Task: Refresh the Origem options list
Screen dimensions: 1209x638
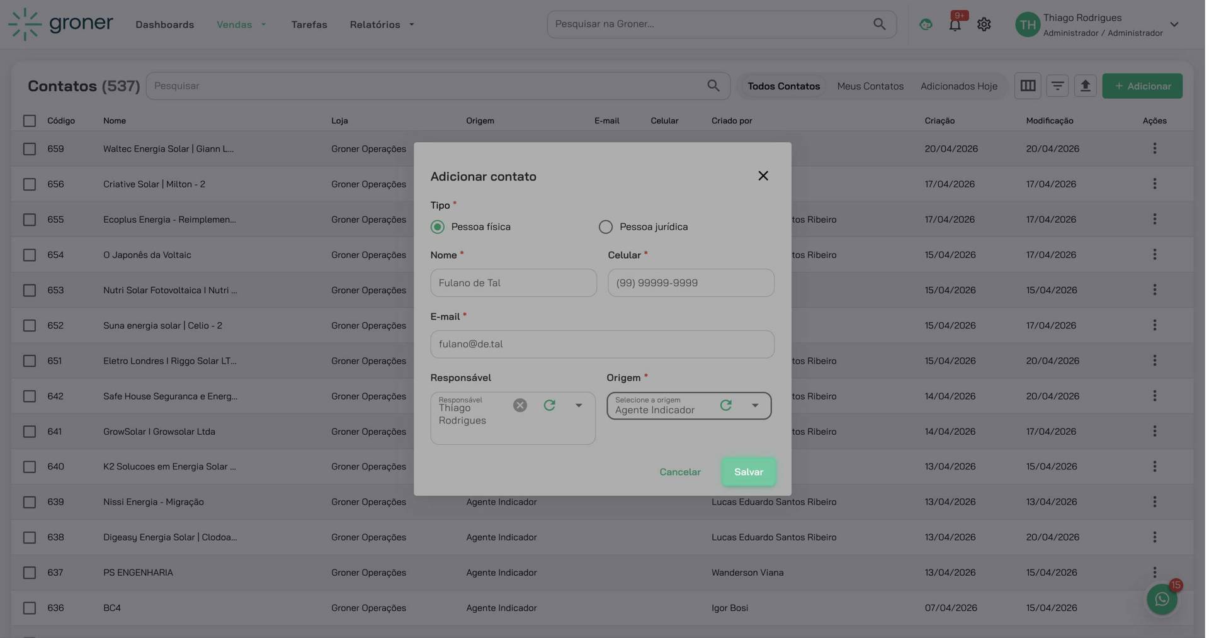Action: (725, 405)
